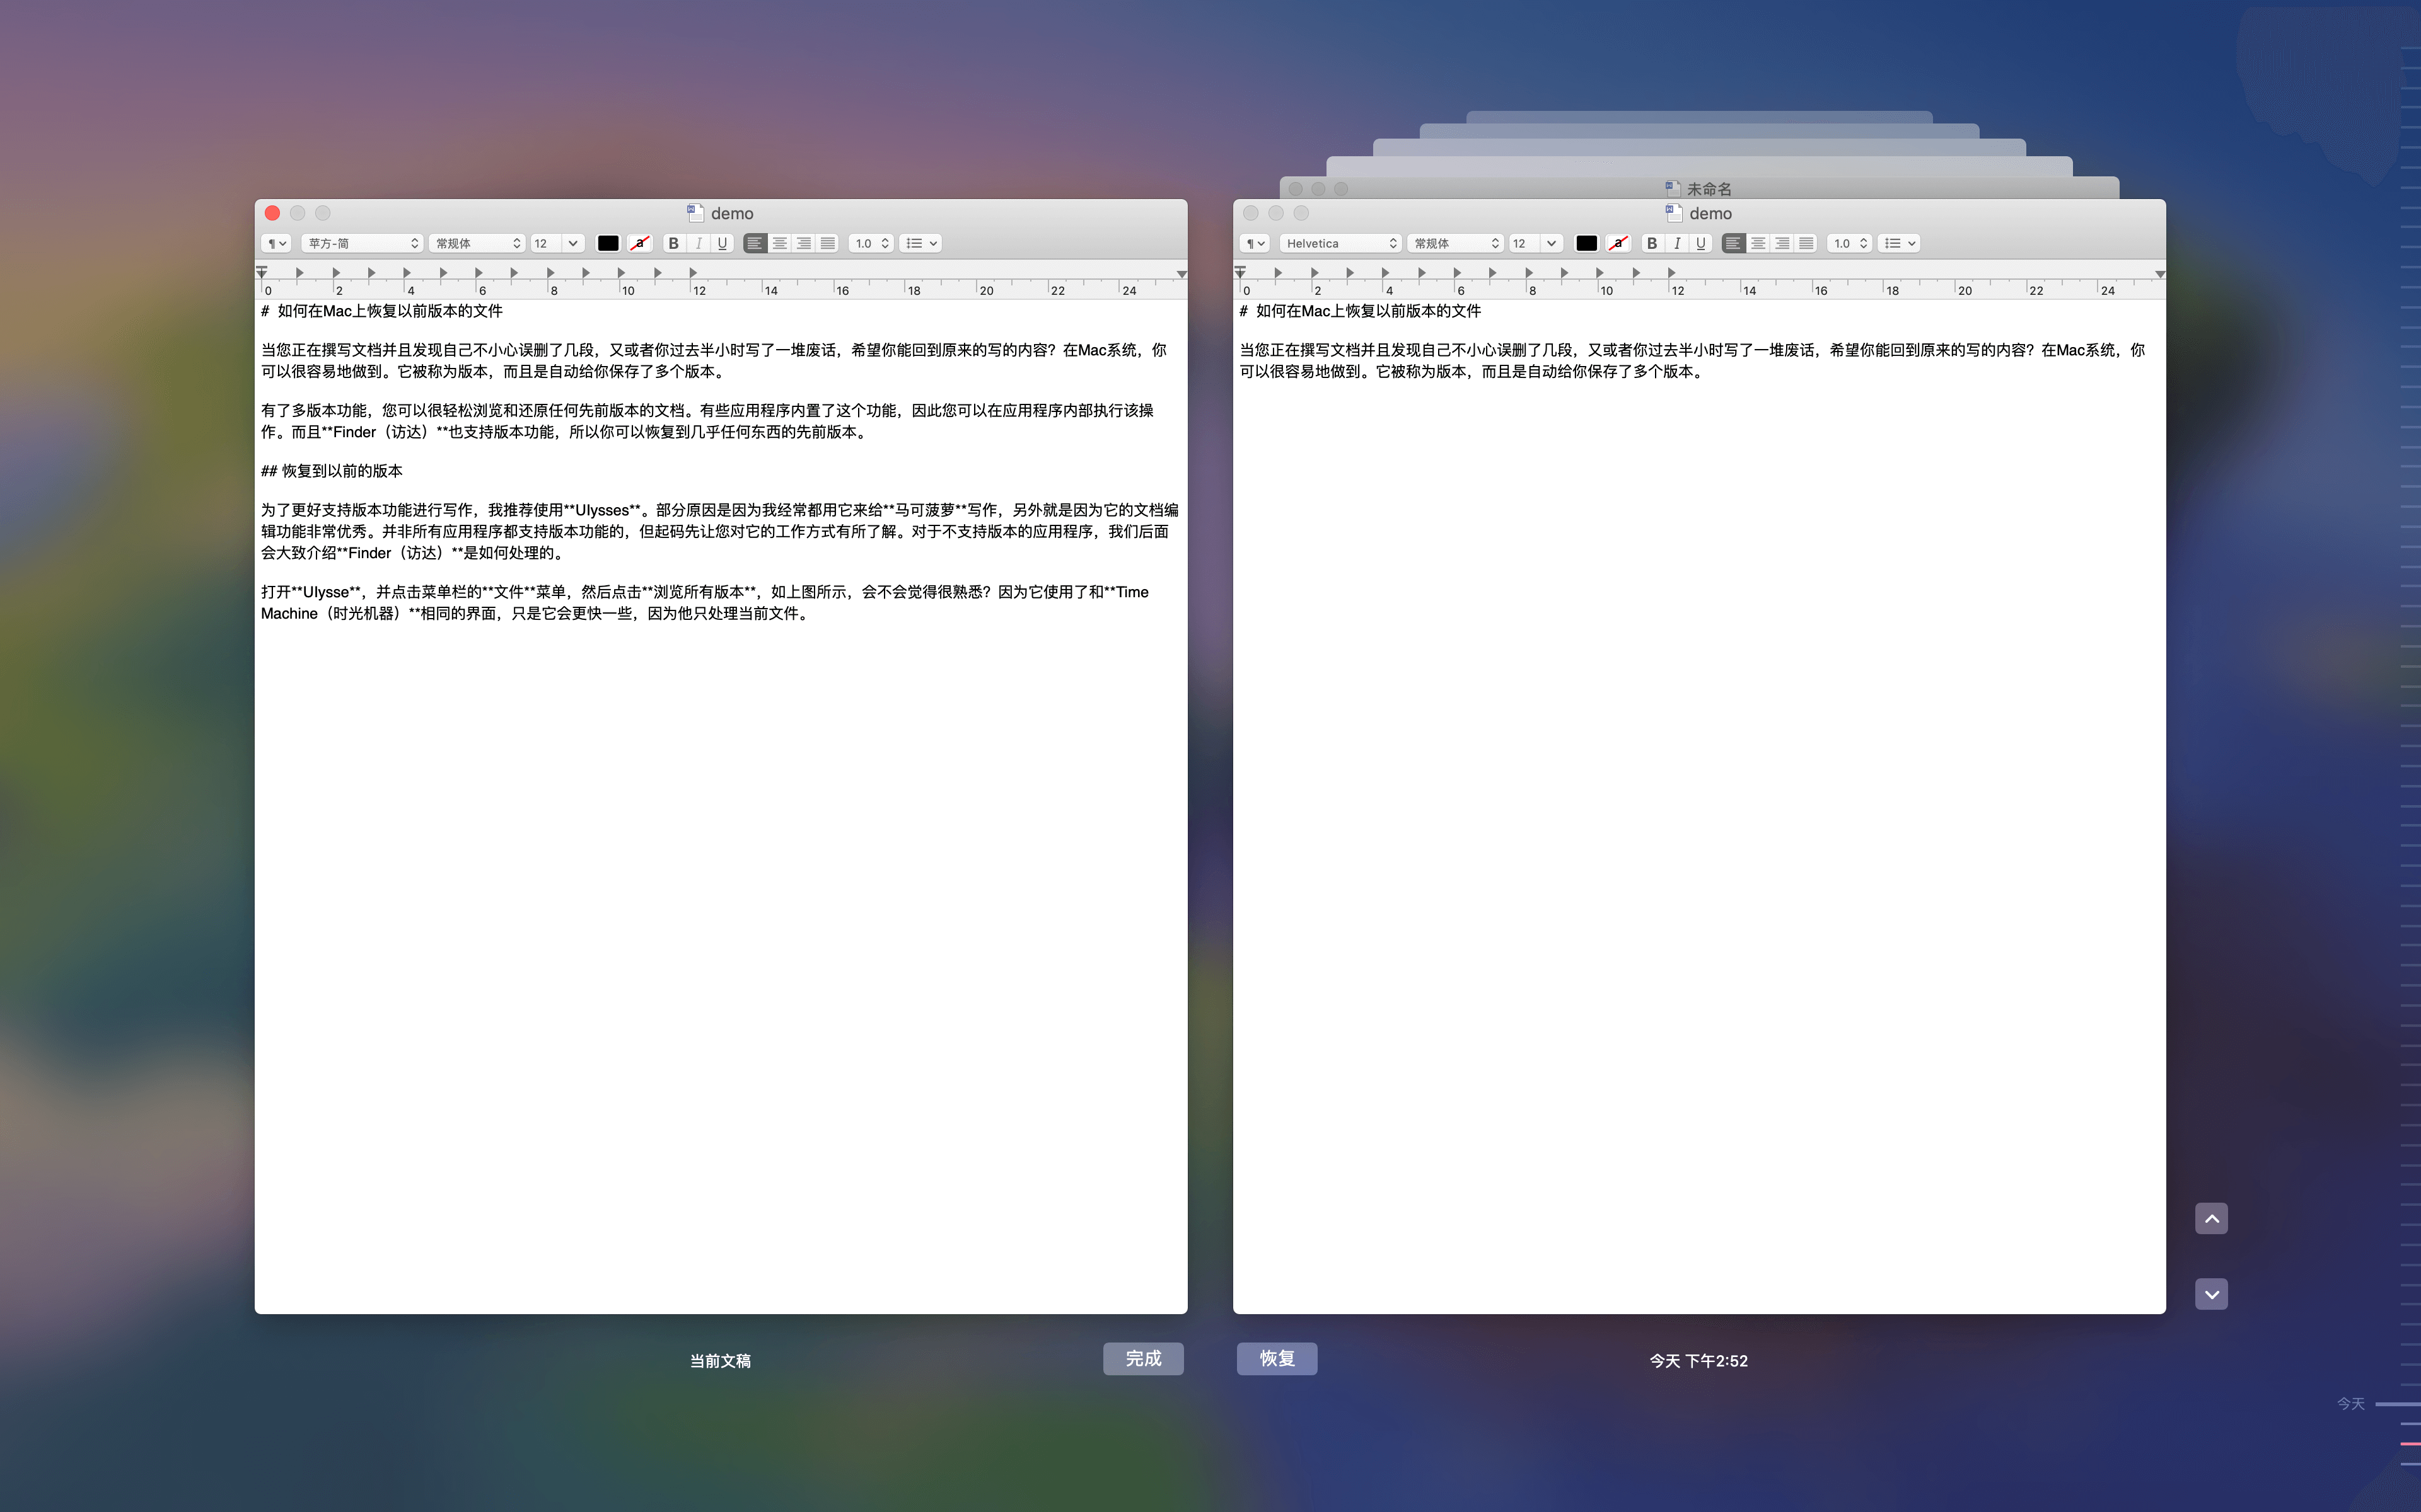Click the demo document icon in the current window title
The height and width of the screenshot is (1512, 2421).
coord(695,213)
